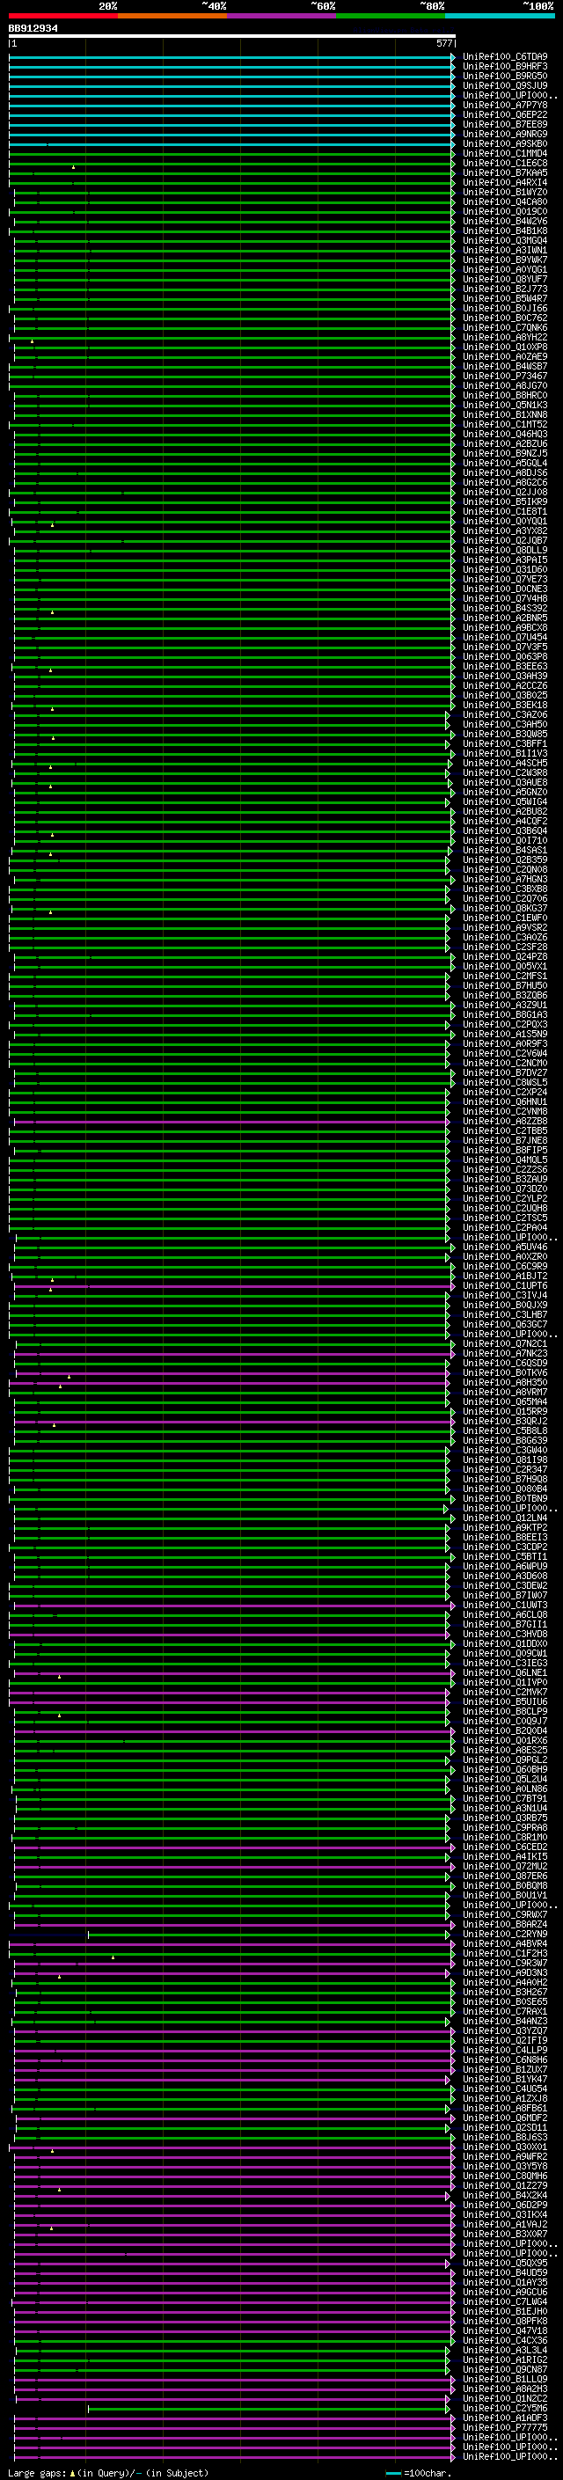Open hit UniRef100_A5UV46
563x2480 pixels.
pyautogui.click(x=505, y=1247)
